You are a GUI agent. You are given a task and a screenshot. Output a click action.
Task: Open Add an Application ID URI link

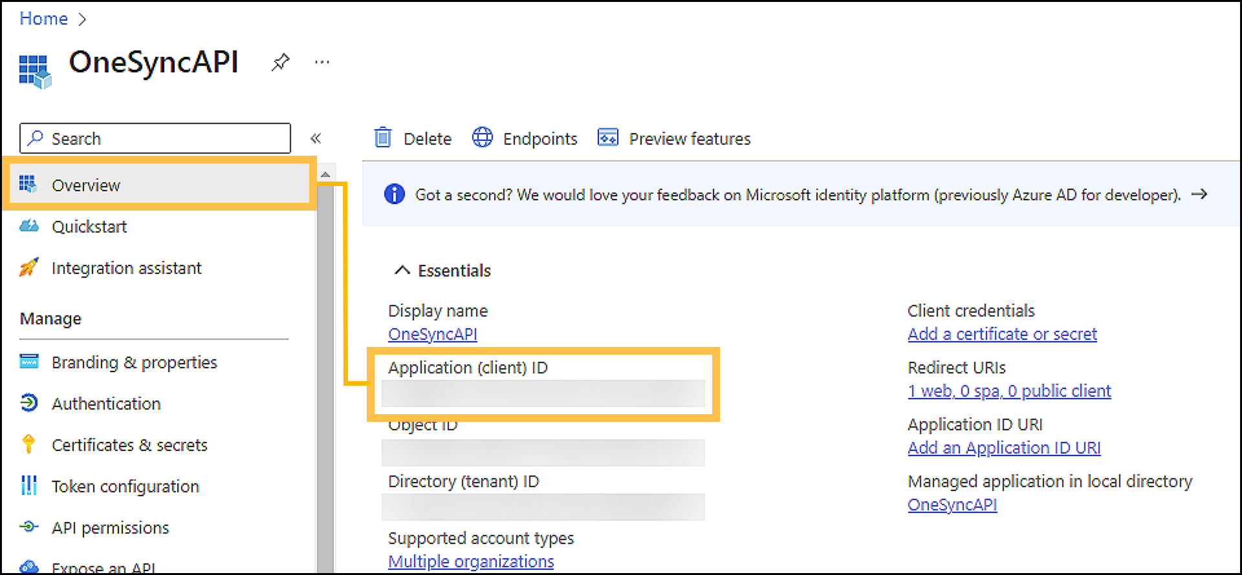[1004, 448]
